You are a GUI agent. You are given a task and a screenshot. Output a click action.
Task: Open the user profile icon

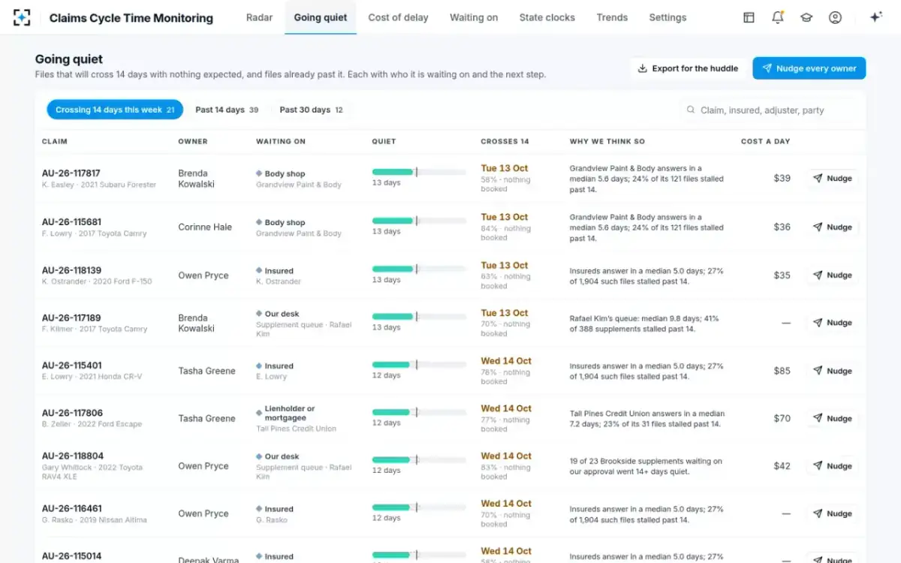(835, 17)
